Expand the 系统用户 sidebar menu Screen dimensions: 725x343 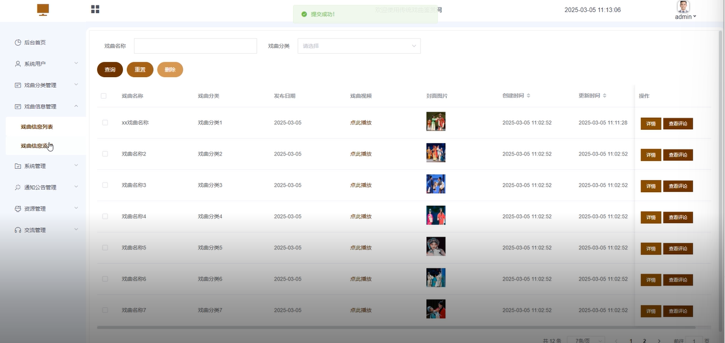coord(76,64)
